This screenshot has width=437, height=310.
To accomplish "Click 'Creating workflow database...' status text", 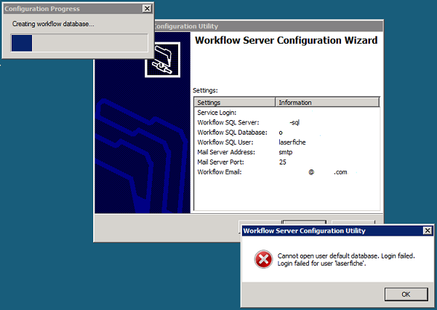I will [53, 24].
